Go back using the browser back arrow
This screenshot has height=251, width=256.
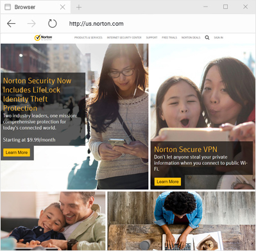click(11, 24)
